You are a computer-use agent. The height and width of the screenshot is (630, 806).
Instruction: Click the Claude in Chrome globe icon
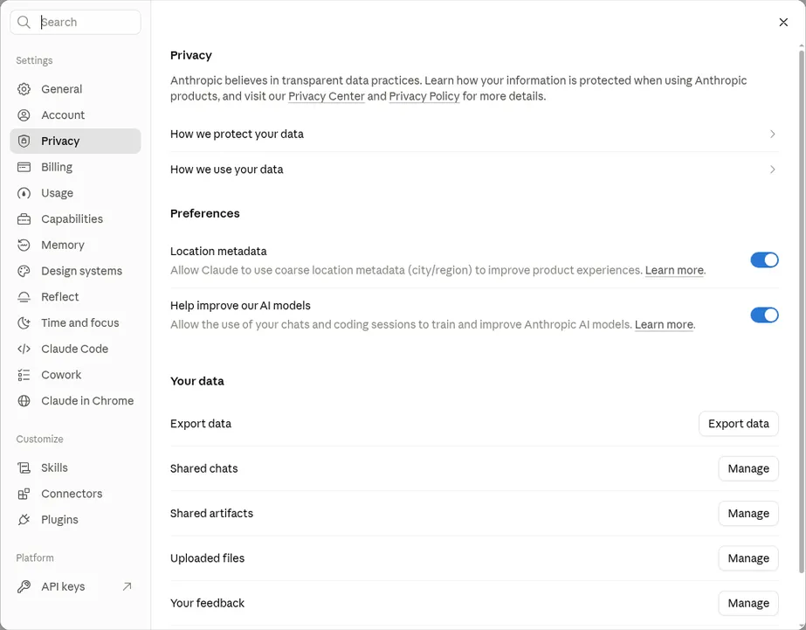click(24, 401)
